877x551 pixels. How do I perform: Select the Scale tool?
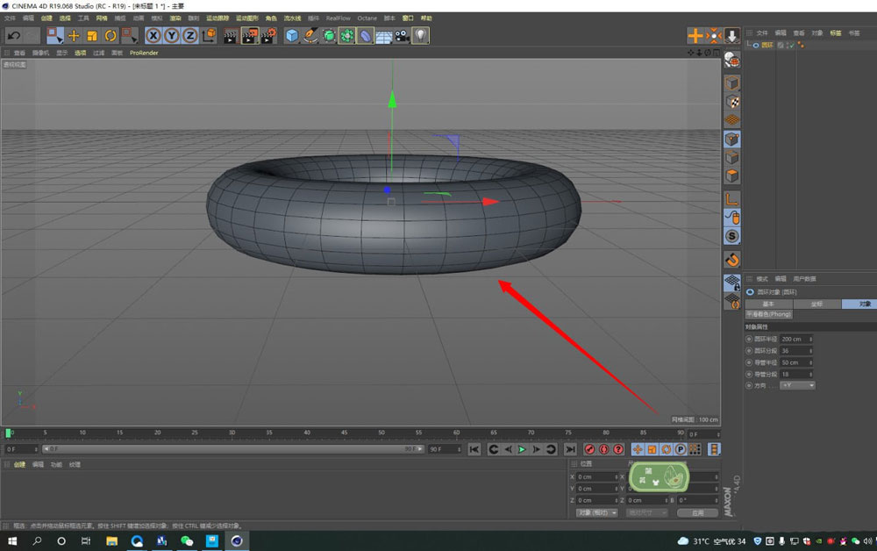coord(92,35)
